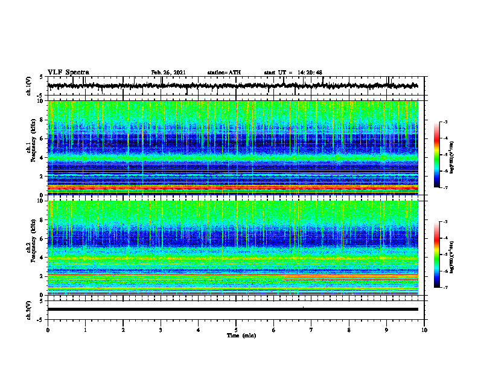
Task: Click time axis tick label "4"
Action: 199,330
